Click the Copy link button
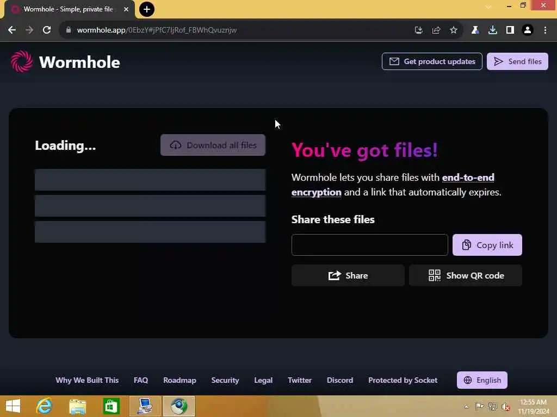 pos(487,245)
